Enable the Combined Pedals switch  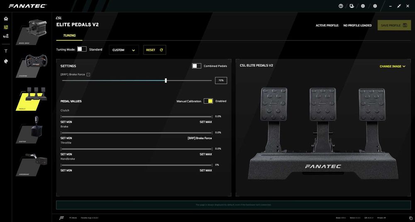[197, 66]
